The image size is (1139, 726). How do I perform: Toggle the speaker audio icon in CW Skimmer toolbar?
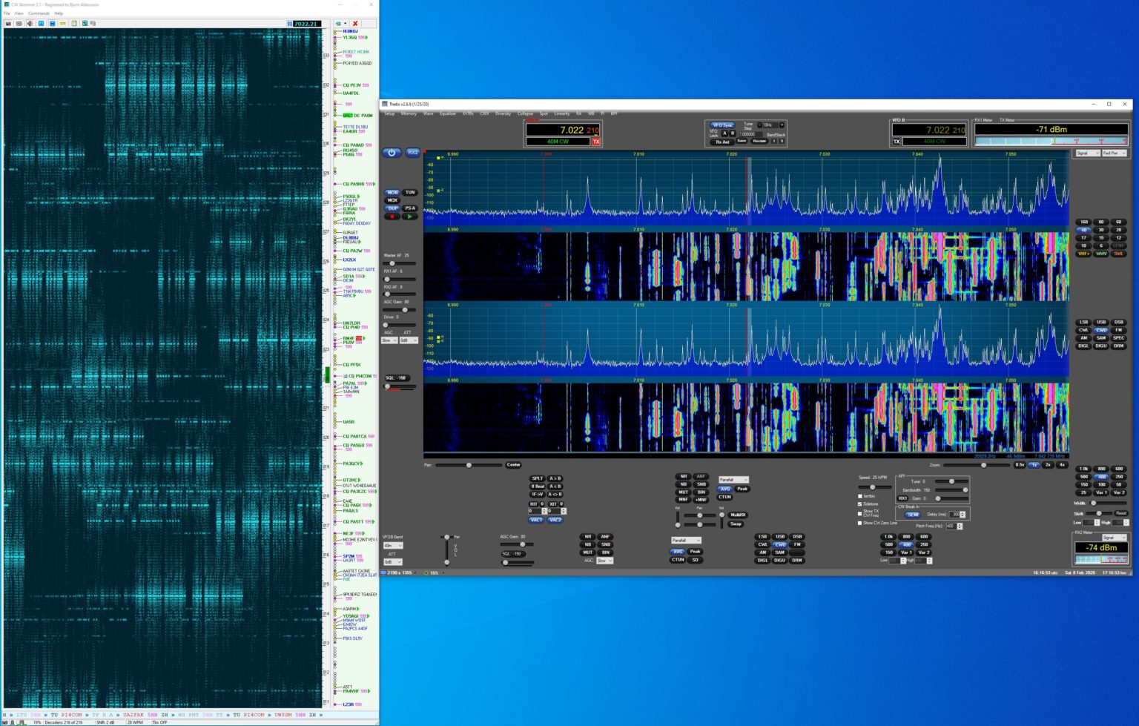click(30, 24)
